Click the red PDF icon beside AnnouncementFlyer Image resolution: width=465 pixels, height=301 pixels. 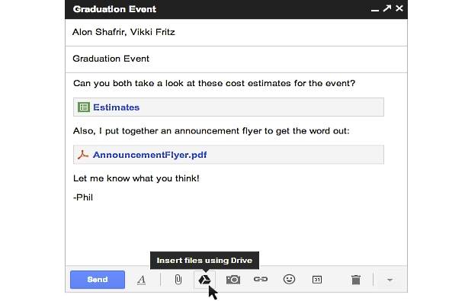pyautogui.click(x=83, y=155)
